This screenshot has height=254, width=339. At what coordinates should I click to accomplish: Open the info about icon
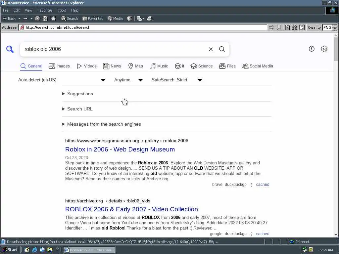pyautogui.click(x=311, y=49)
